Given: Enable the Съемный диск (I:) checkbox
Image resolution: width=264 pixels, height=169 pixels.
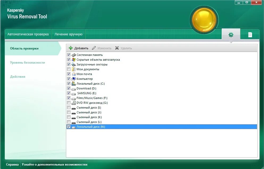Looking at the screenshot, I should click(69, 108).
